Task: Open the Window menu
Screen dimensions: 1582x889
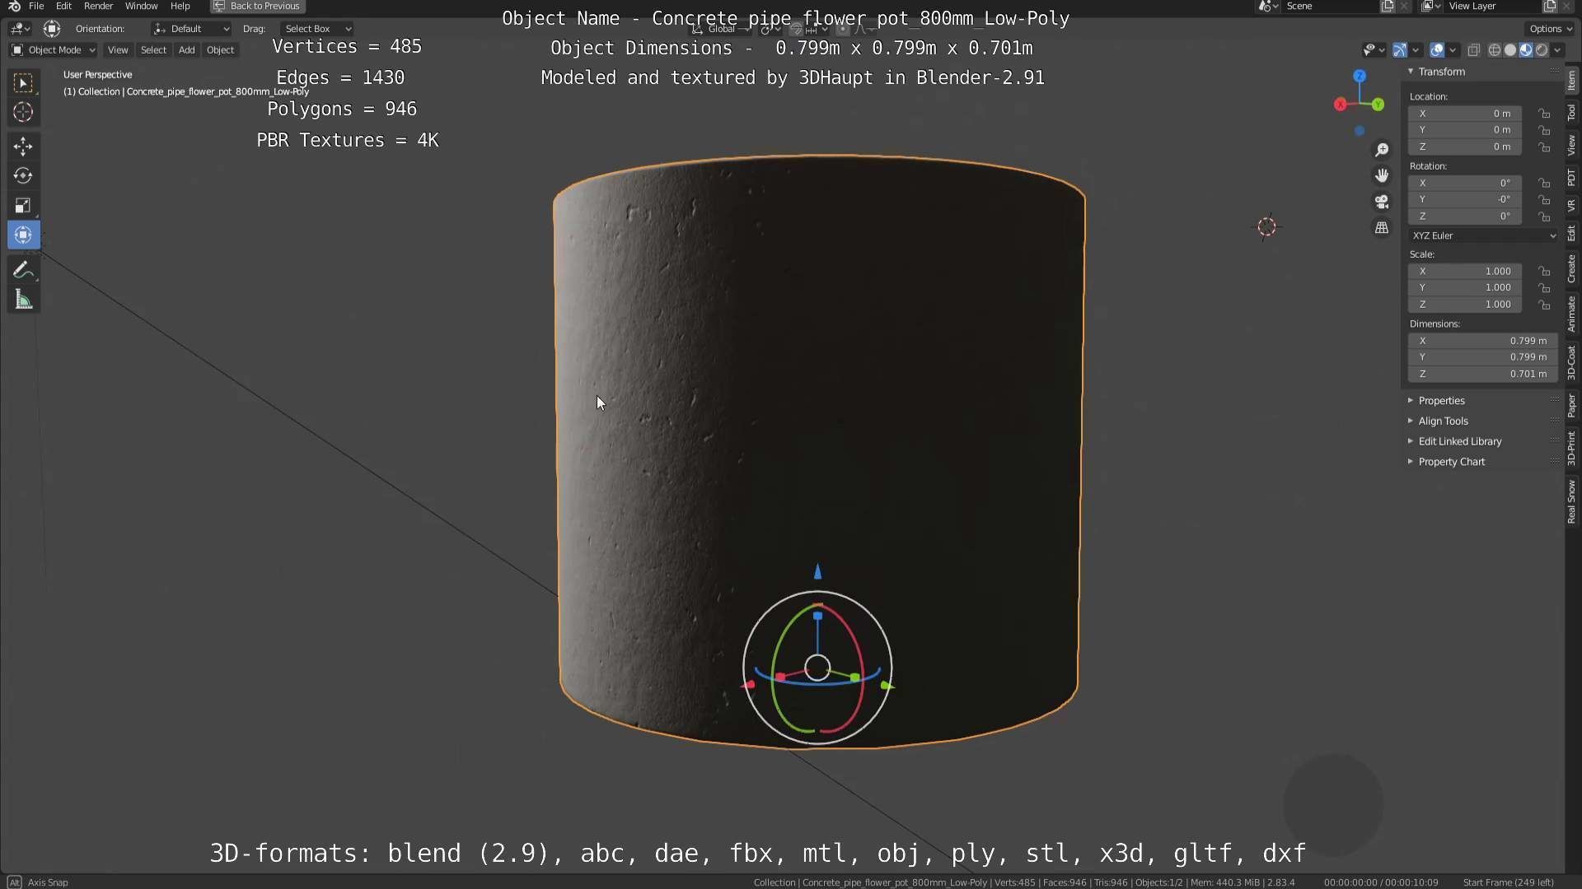Action: (141, 6)
